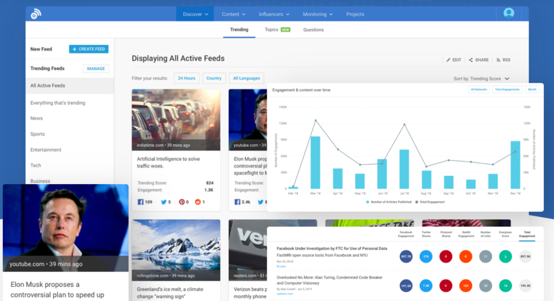554x301 pixels.
Task: Click the Manage button for Trending Feeds
Action: point(96,69)
